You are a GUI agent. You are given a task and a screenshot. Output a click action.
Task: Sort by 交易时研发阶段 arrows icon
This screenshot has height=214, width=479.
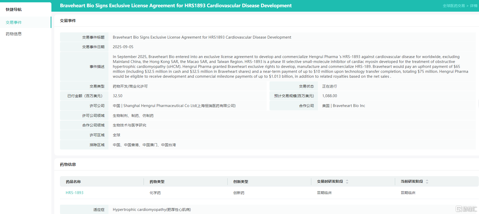347,182
